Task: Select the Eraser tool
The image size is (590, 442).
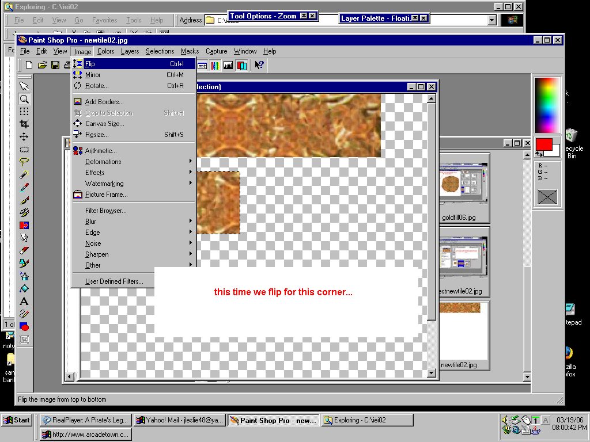Action: pyautogui.click(x=24, y=251)
